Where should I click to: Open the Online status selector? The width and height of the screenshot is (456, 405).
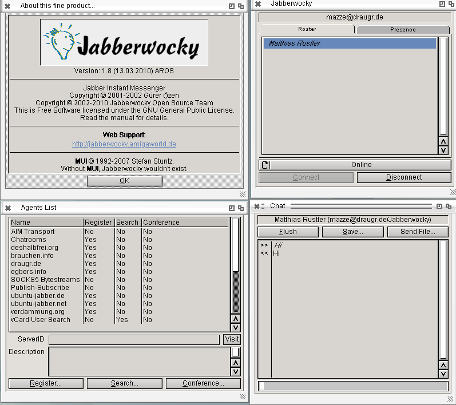360,165
